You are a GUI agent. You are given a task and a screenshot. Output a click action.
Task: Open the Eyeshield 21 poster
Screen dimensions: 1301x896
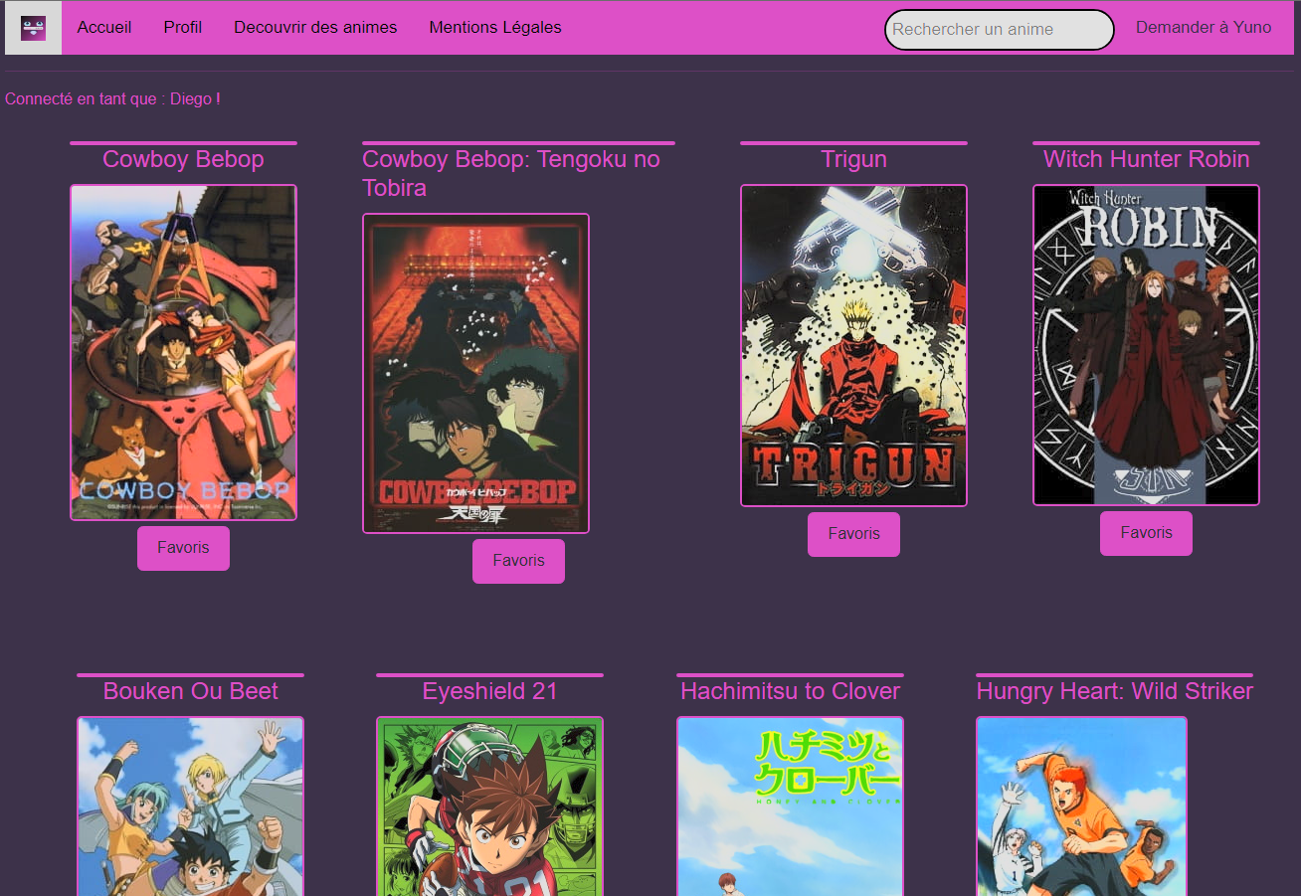489,806
